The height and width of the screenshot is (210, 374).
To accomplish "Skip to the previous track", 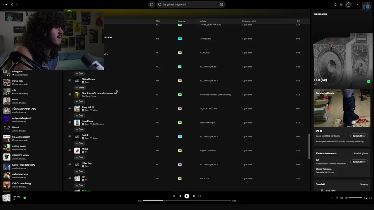I will point(180,196).
